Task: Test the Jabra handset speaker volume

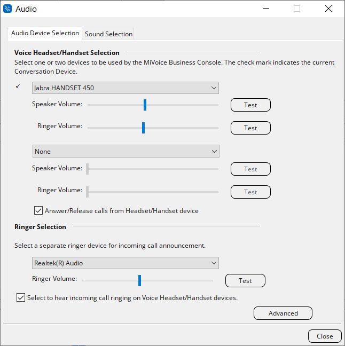Action: [250, 105]
